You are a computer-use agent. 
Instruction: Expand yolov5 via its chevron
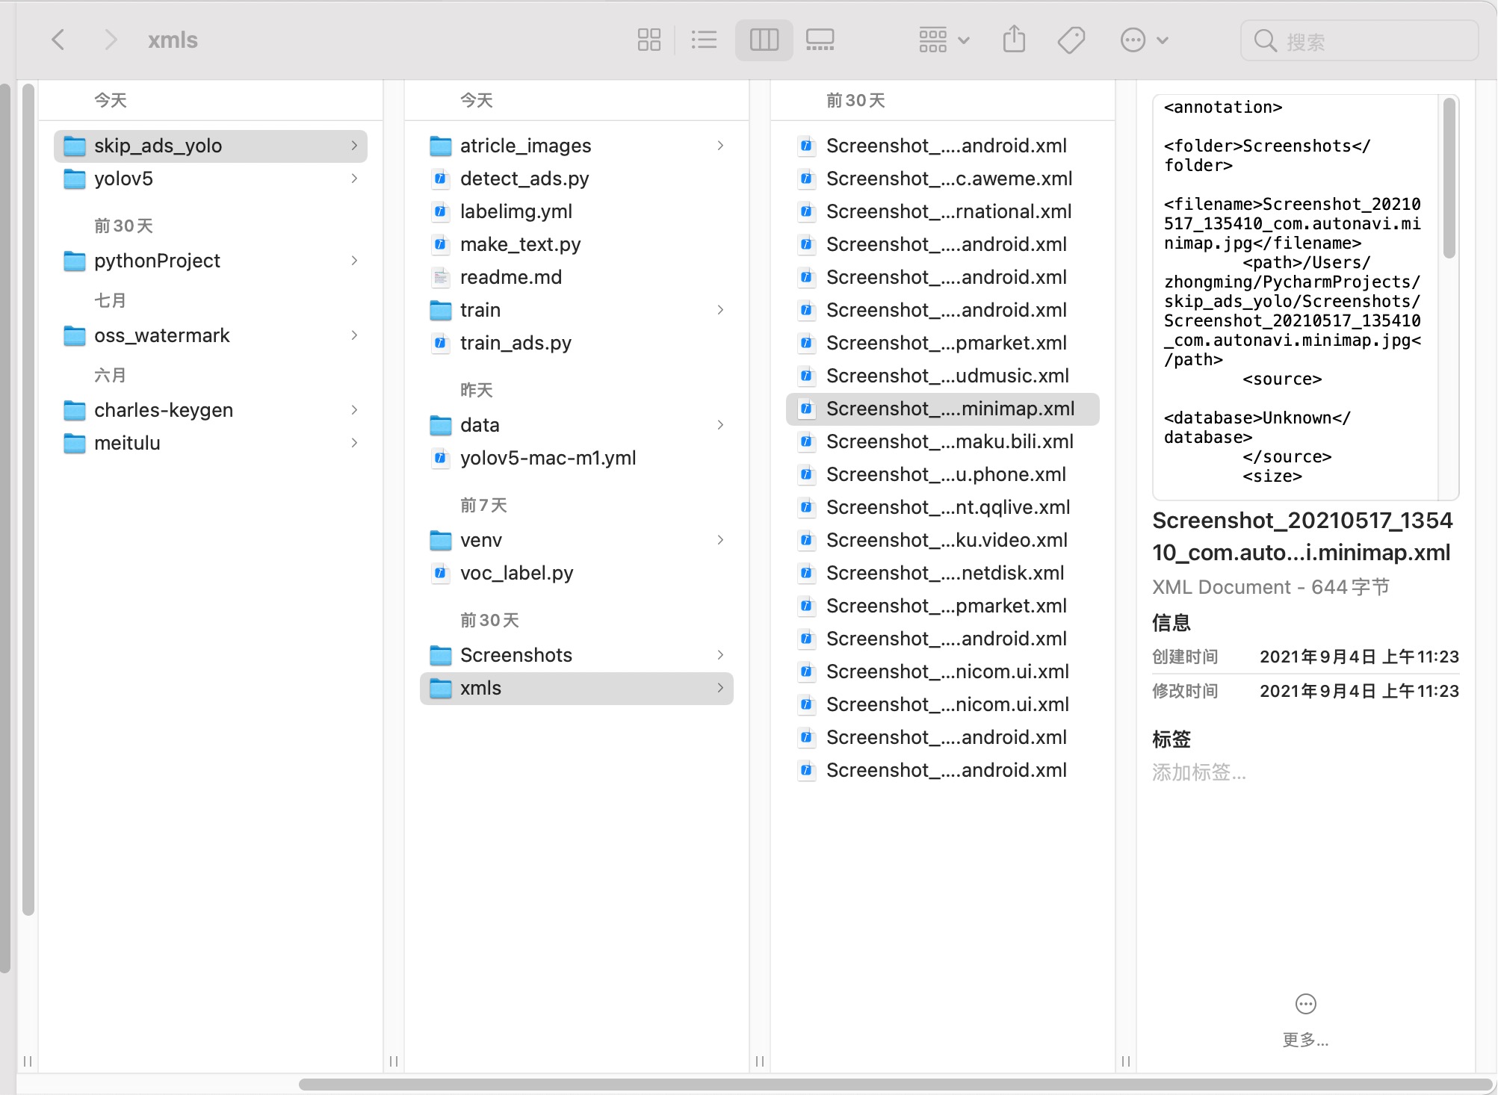tap(354, 179)
